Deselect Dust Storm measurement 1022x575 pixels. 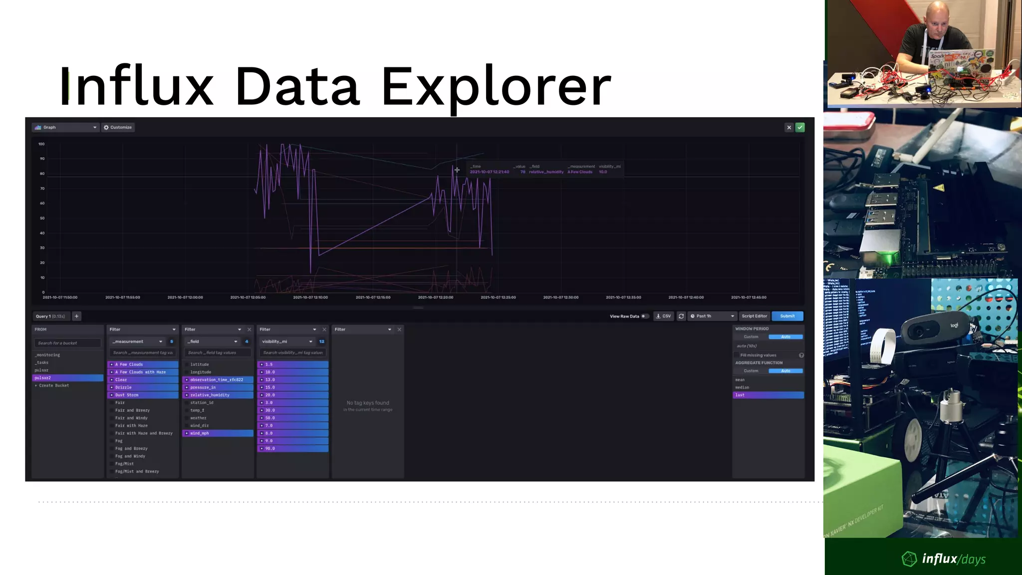coord(143,395)
